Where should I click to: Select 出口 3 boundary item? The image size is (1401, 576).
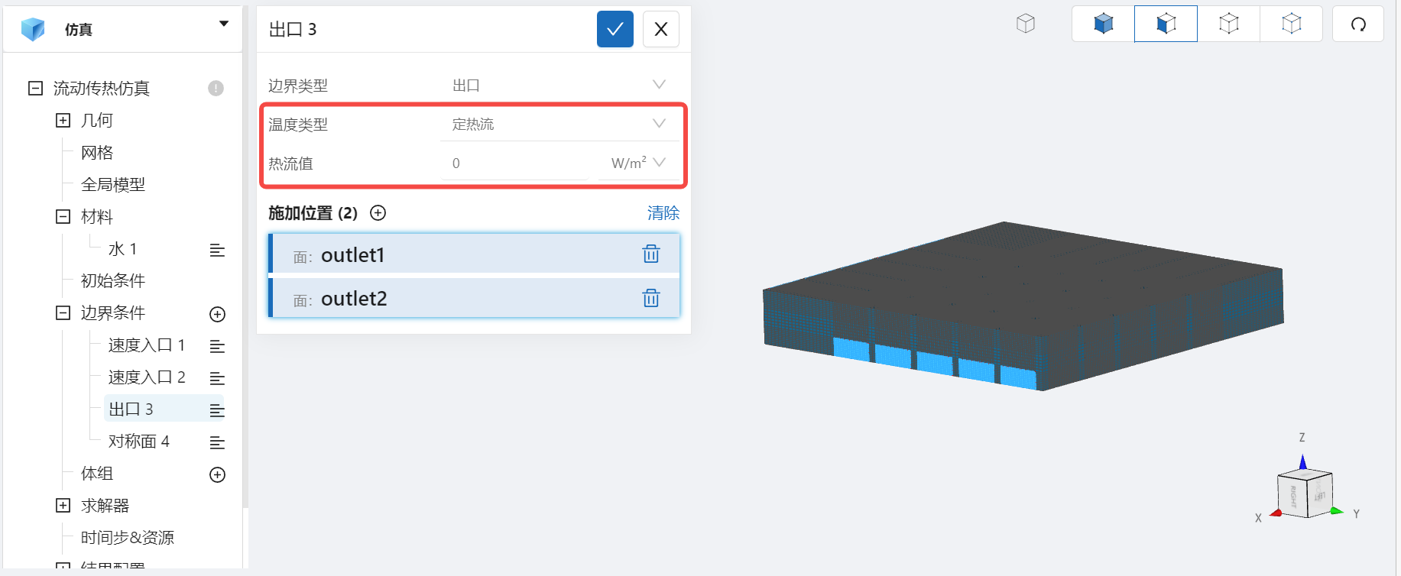131,409
